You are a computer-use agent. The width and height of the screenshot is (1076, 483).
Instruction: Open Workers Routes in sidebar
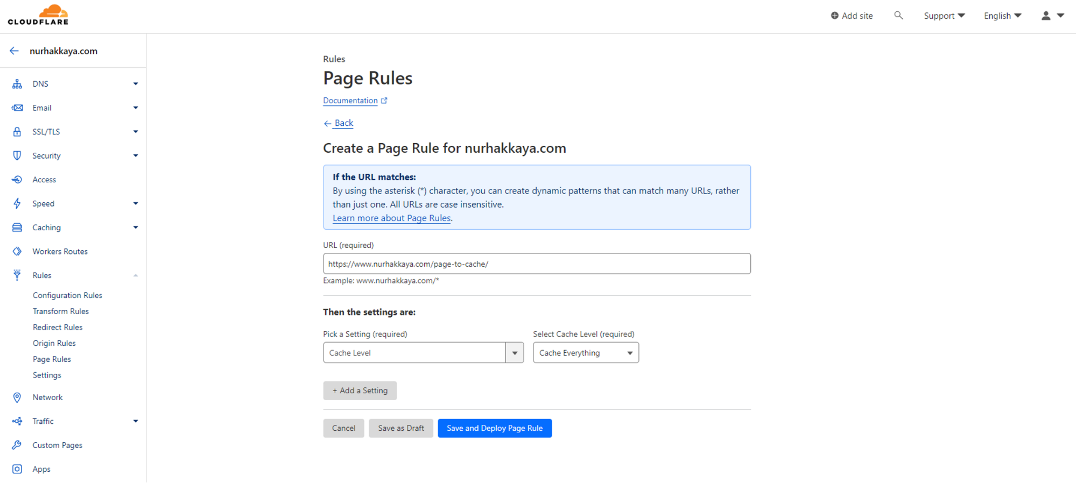[x=60, y=251]
